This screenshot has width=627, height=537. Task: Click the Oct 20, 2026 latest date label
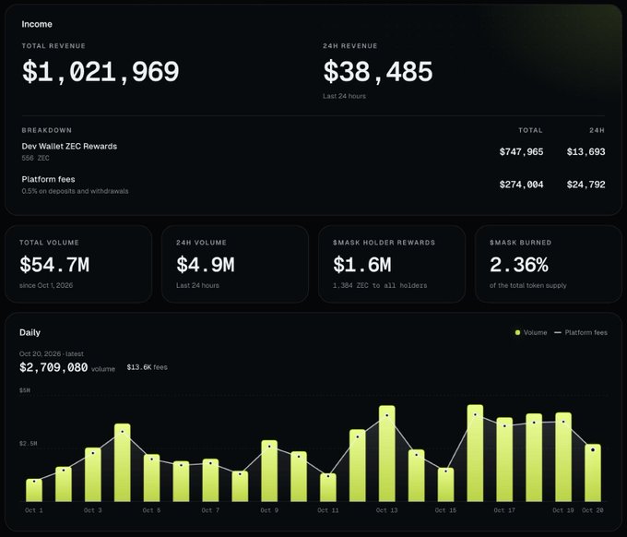[x=52, y=353]
